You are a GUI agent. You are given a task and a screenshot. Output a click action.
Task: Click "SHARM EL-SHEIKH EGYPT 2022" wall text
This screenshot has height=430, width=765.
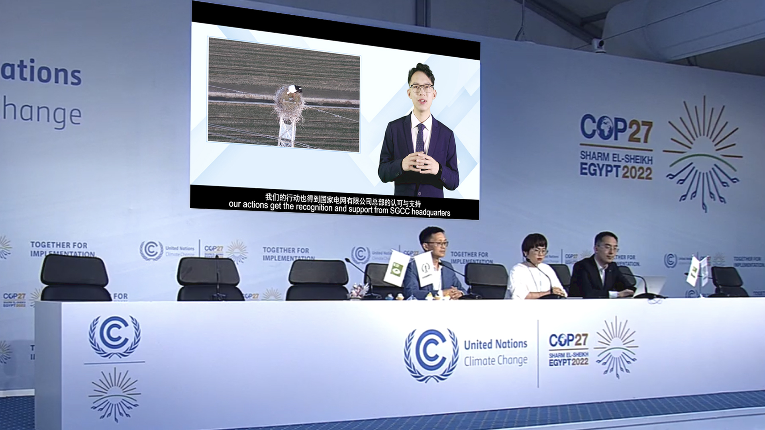point(616,165)
